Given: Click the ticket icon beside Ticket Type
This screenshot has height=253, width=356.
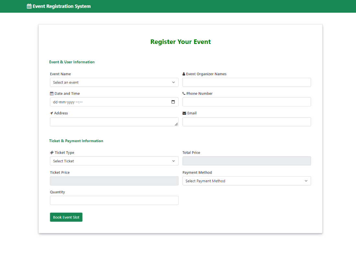Looking at the screenshot, I should tap(52, 153).
